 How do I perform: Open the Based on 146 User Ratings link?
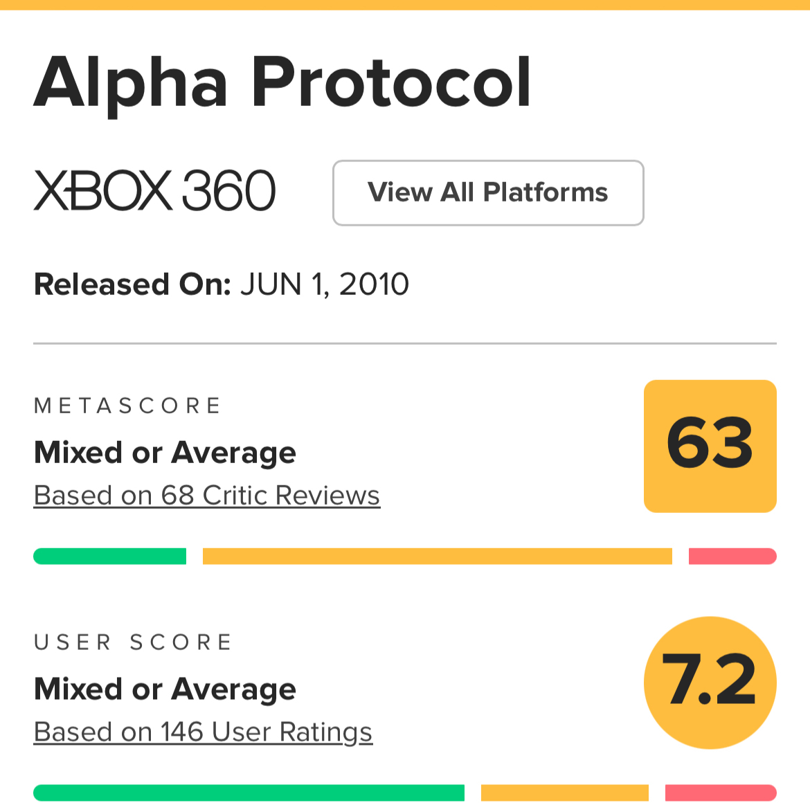pyautogui.click(x=203, y=732)
